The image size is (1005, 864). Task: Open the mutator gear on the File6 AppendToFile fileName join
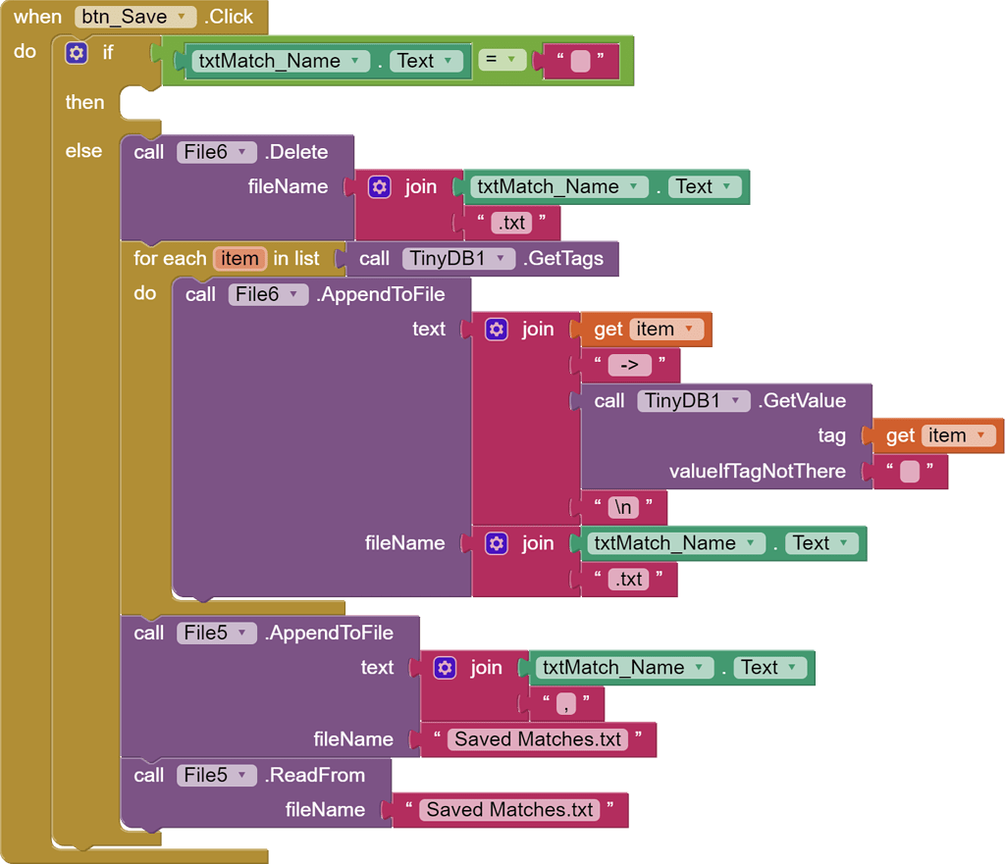(x=496, y=543)
